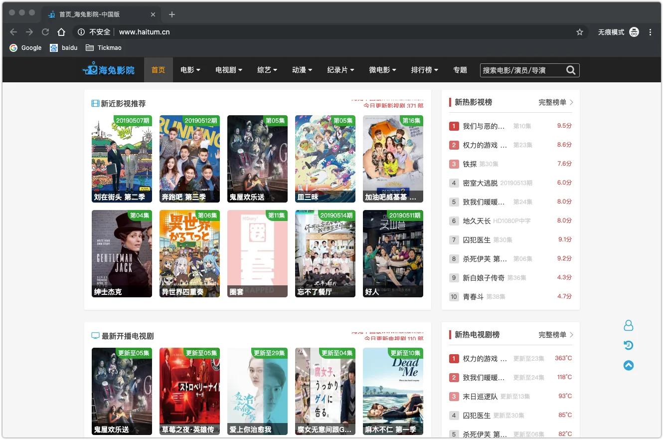Expand the 电影 navigation dropdown
The height and width of the screenshot is (440, 663).
(x=190, y=70)
